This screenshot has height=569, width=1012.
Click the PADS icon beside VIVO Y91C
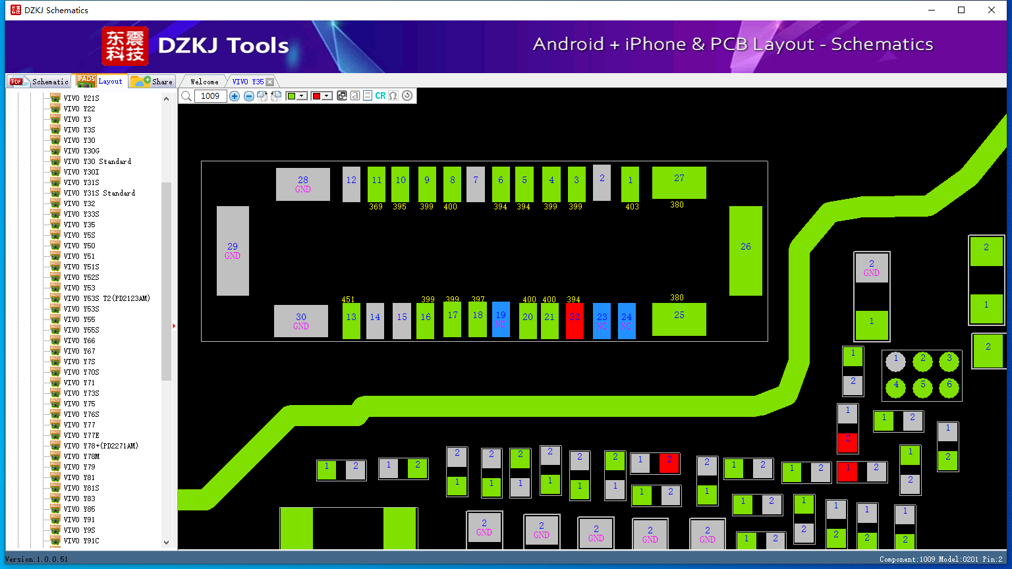point(55,541)
